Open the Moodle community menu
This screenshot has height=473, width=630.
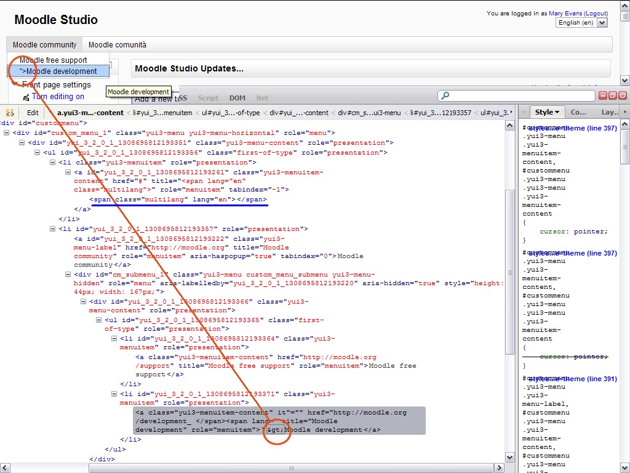tap(44, 44)
